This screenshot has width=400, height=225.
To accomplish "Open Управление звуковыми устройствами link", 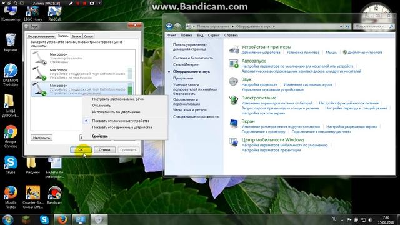I will tap(272, 89).
